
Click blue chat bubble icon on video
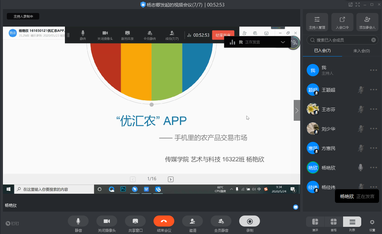pyautogui.click(x=296, y=207)
